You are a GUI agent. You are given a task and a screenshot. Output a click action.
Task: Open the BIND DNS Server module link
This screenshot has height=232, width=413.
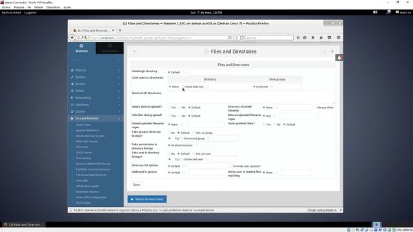click(86, 142)
